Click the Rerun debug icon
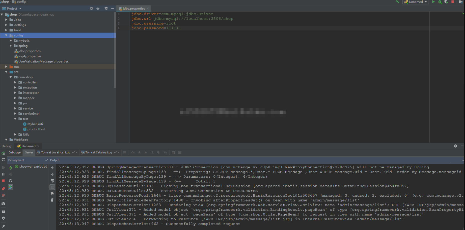The width and height of the screenshot is (465, 230). pos(3,153)
